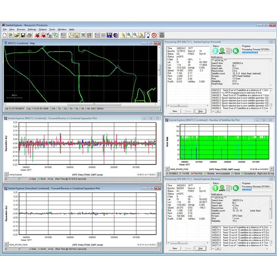
Task: Open the Tools menu
Action: (x=52, y=29)
